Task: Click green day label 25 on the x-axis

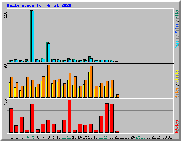Action: click(138, 137)
